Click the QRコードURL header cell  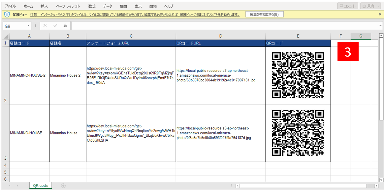[221, 43]
